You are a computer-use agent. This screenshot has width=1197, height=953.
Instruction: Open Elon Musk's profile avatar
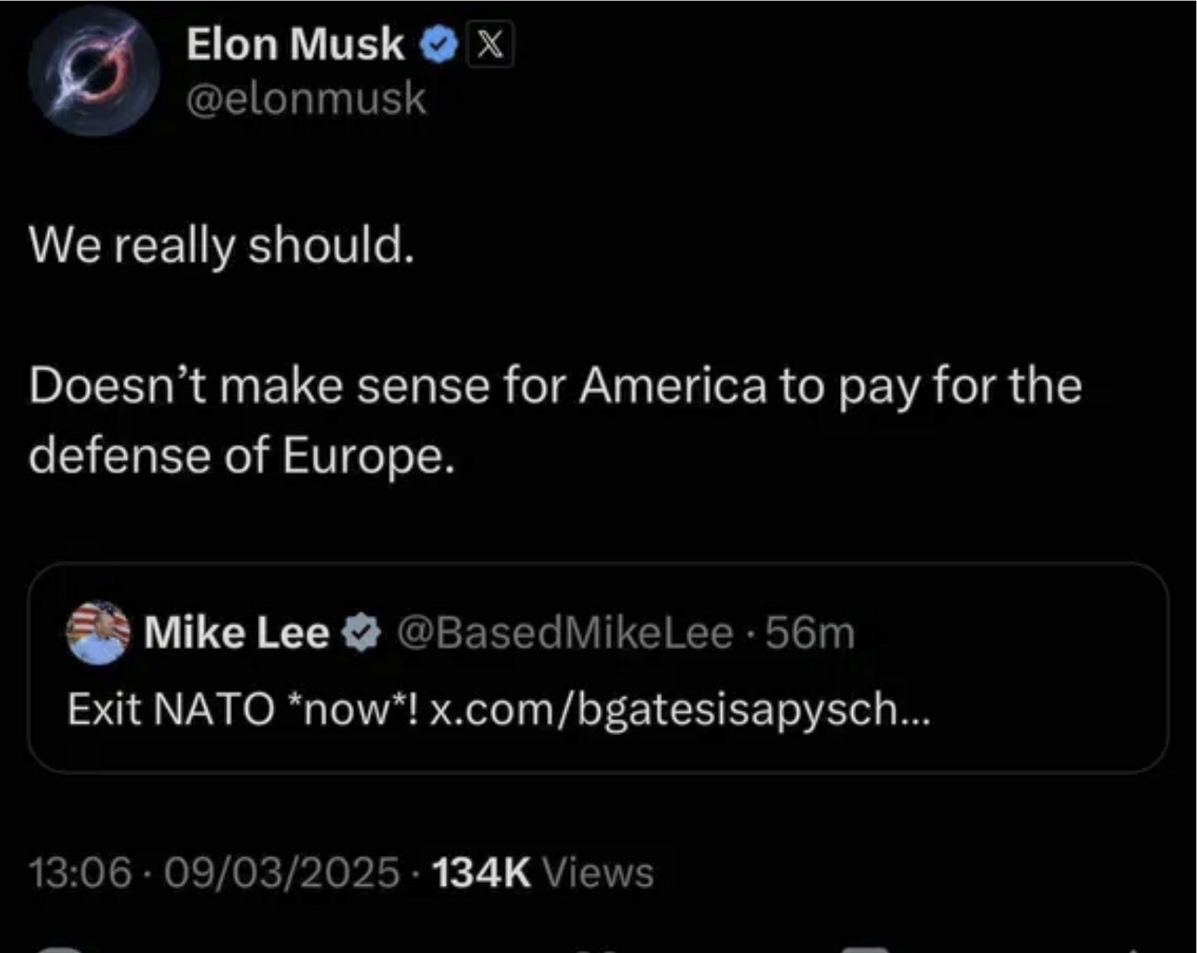coord(94,72)
